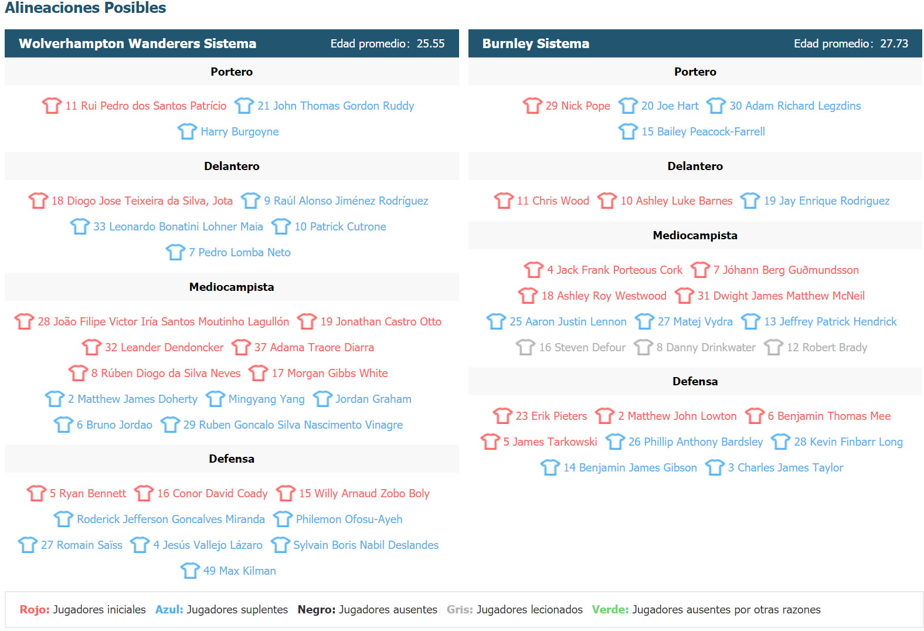
Task: Click the gray shirt icon by Robert Brady
Action: click(773, 347)
